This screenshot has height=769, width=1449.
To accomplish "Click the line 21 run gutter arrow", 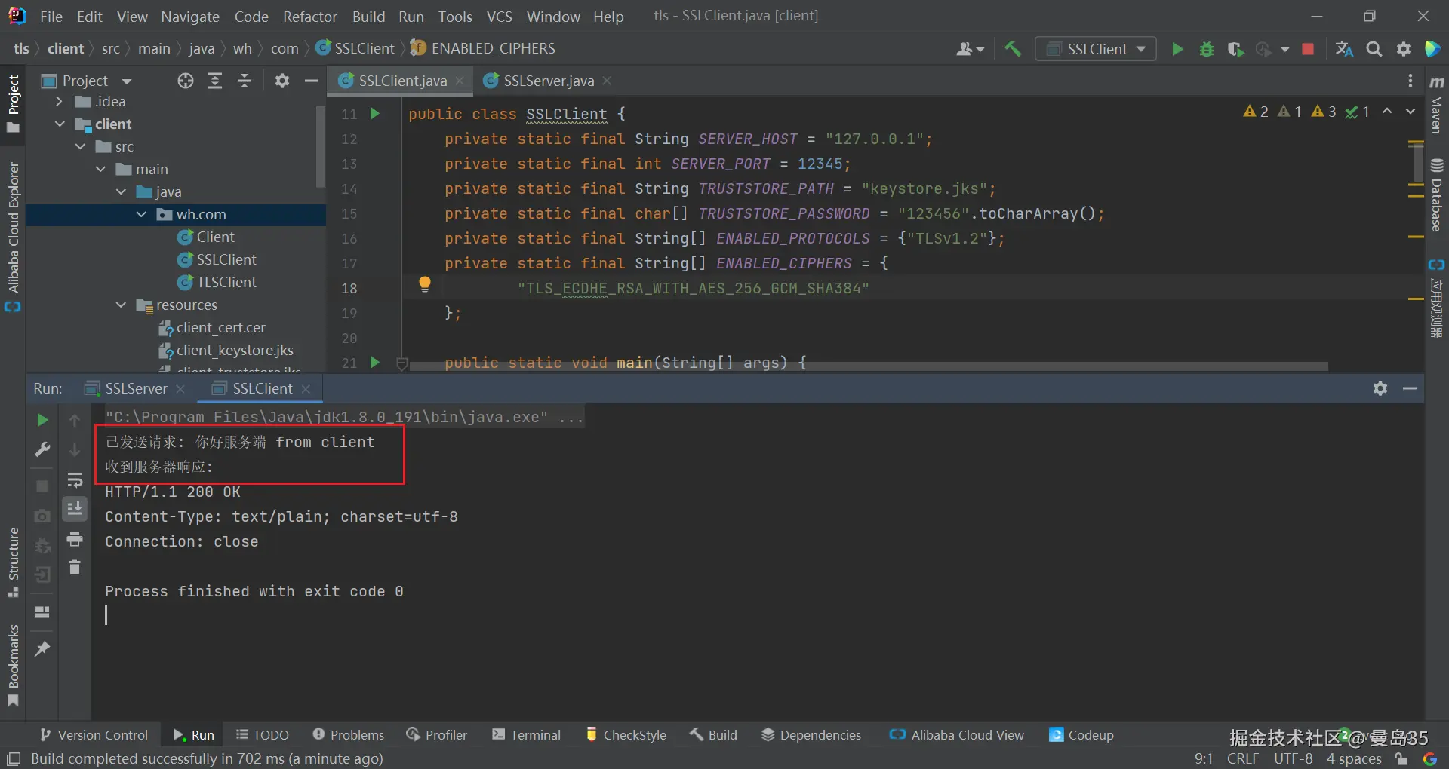I will [x=374, y=363].
